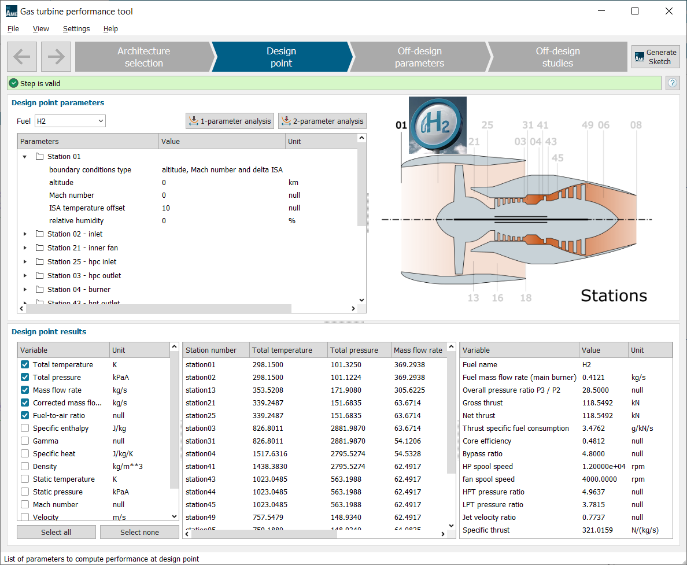This screenshot has height=565, width=687.
Task: Switch to the Off-design parameters step
Action: coord(419,56)
